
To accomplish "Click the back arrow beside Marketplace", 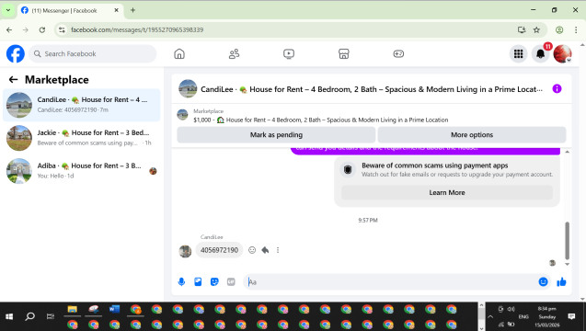I will point(13,80).
